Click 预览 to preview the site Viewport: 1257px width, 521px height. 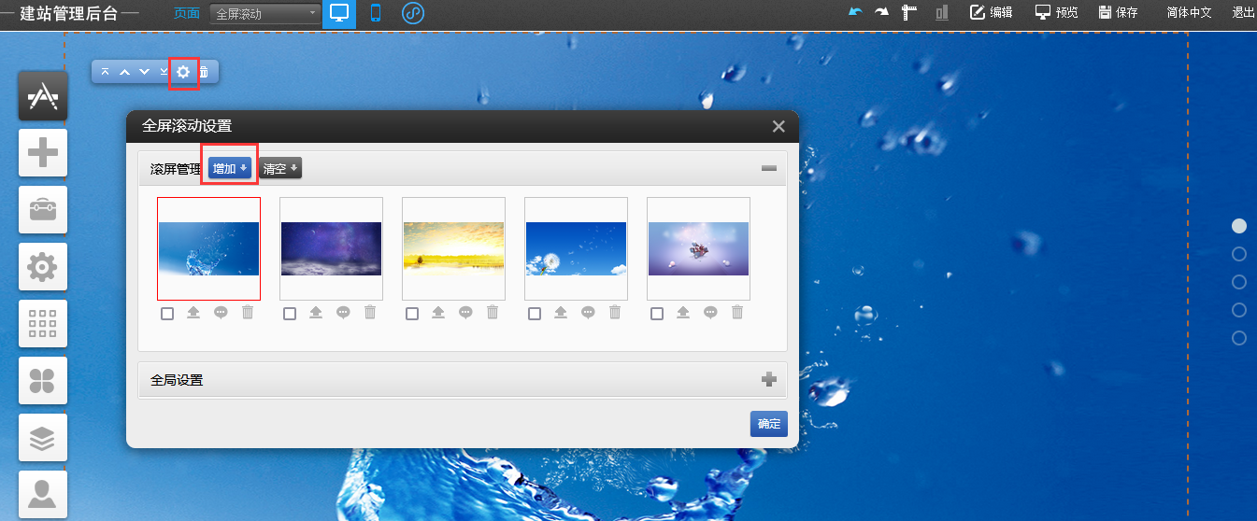[1057, 12]
